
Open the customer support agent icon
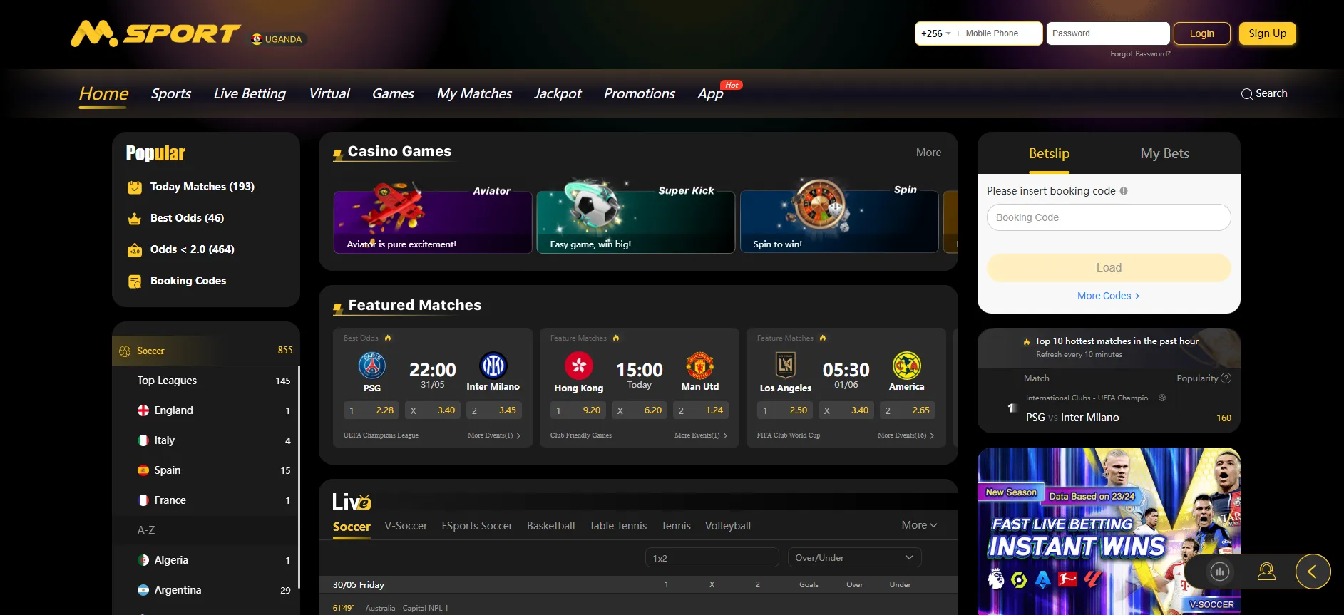click(x=1266, y=572)
